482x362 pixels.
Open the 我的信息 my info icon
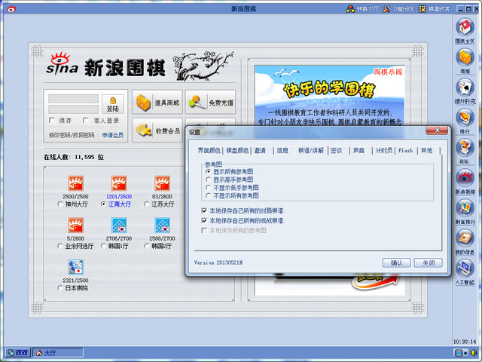[x=465, y=238]
